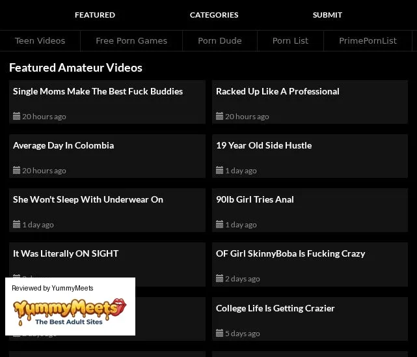Screen dimensions: 417x357
Task: Click calendar icon beside '2 days ago'
Action: pyautogui.click(x=219, y=279)
